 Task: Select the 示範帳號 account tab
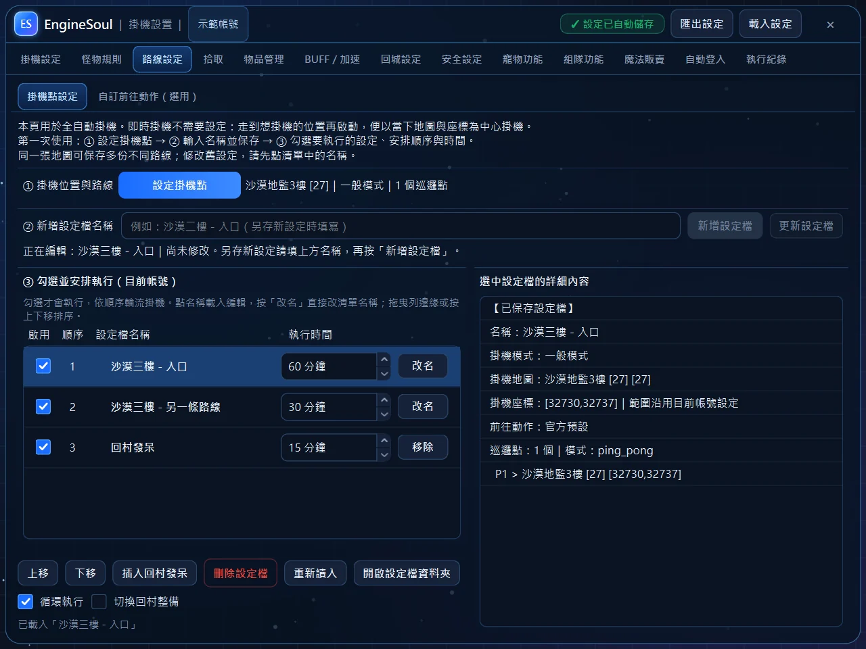pos(218,24)
